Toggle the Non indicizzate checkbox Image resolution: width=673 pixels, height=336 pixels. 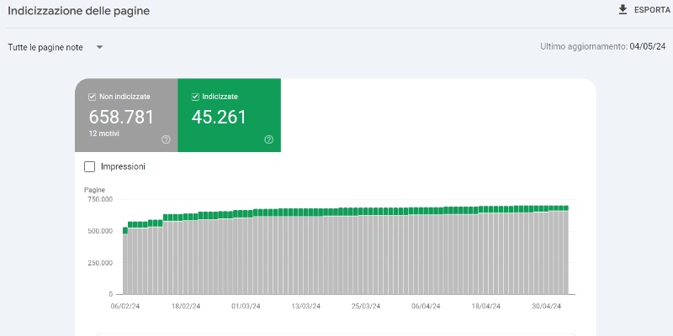pos(92,97)
